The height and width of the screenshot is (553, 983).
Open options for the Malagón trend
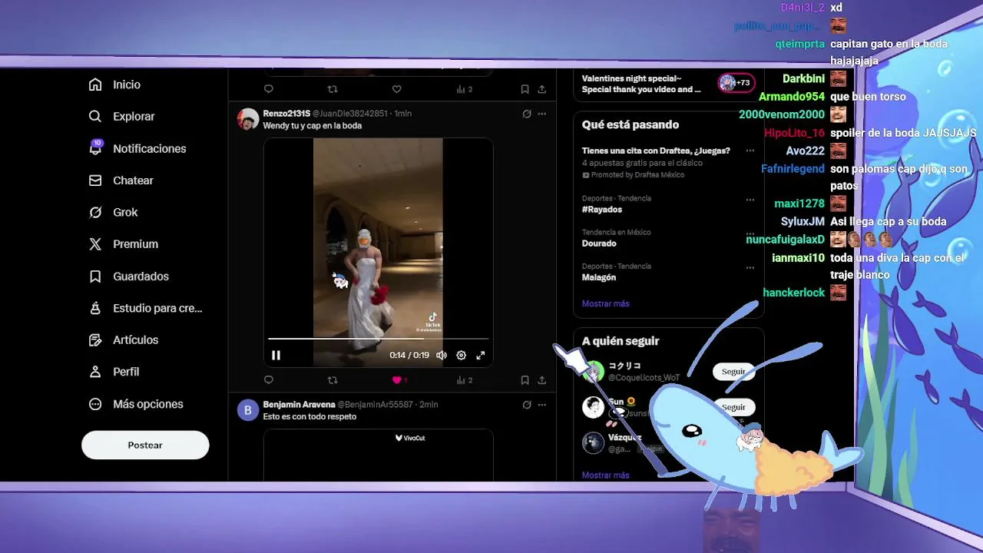pyautogui.click(x=750, y=267)
